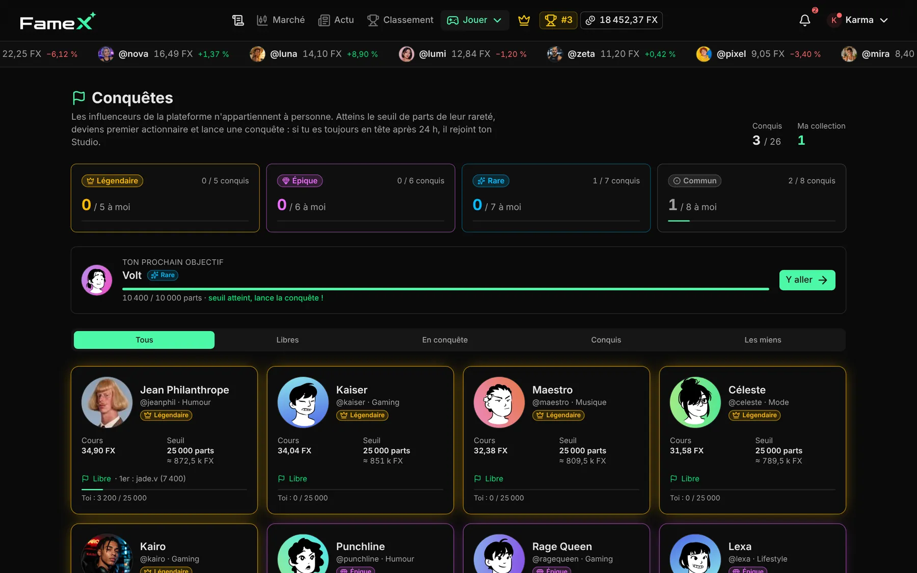Expand the Karma user menu
This screenshot has height=573, width=917.
(x=859, y=20)
